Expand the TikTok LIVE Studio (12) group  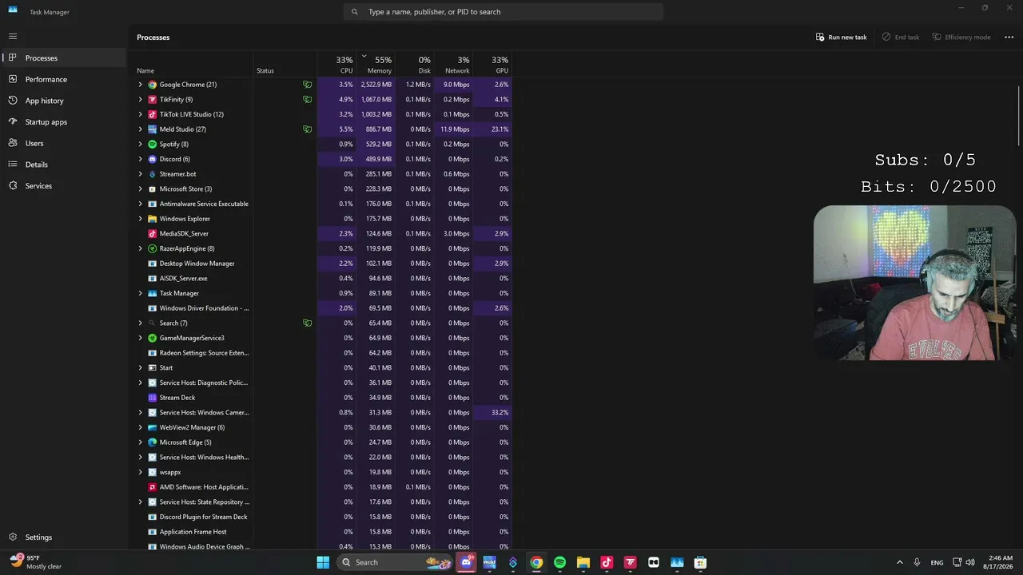(x=140, y=114)
